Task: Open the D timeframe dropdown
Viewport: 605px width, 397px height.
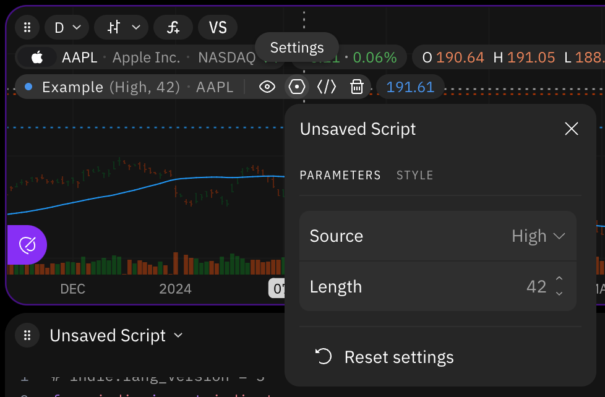Action: click(x=67, y=27)
